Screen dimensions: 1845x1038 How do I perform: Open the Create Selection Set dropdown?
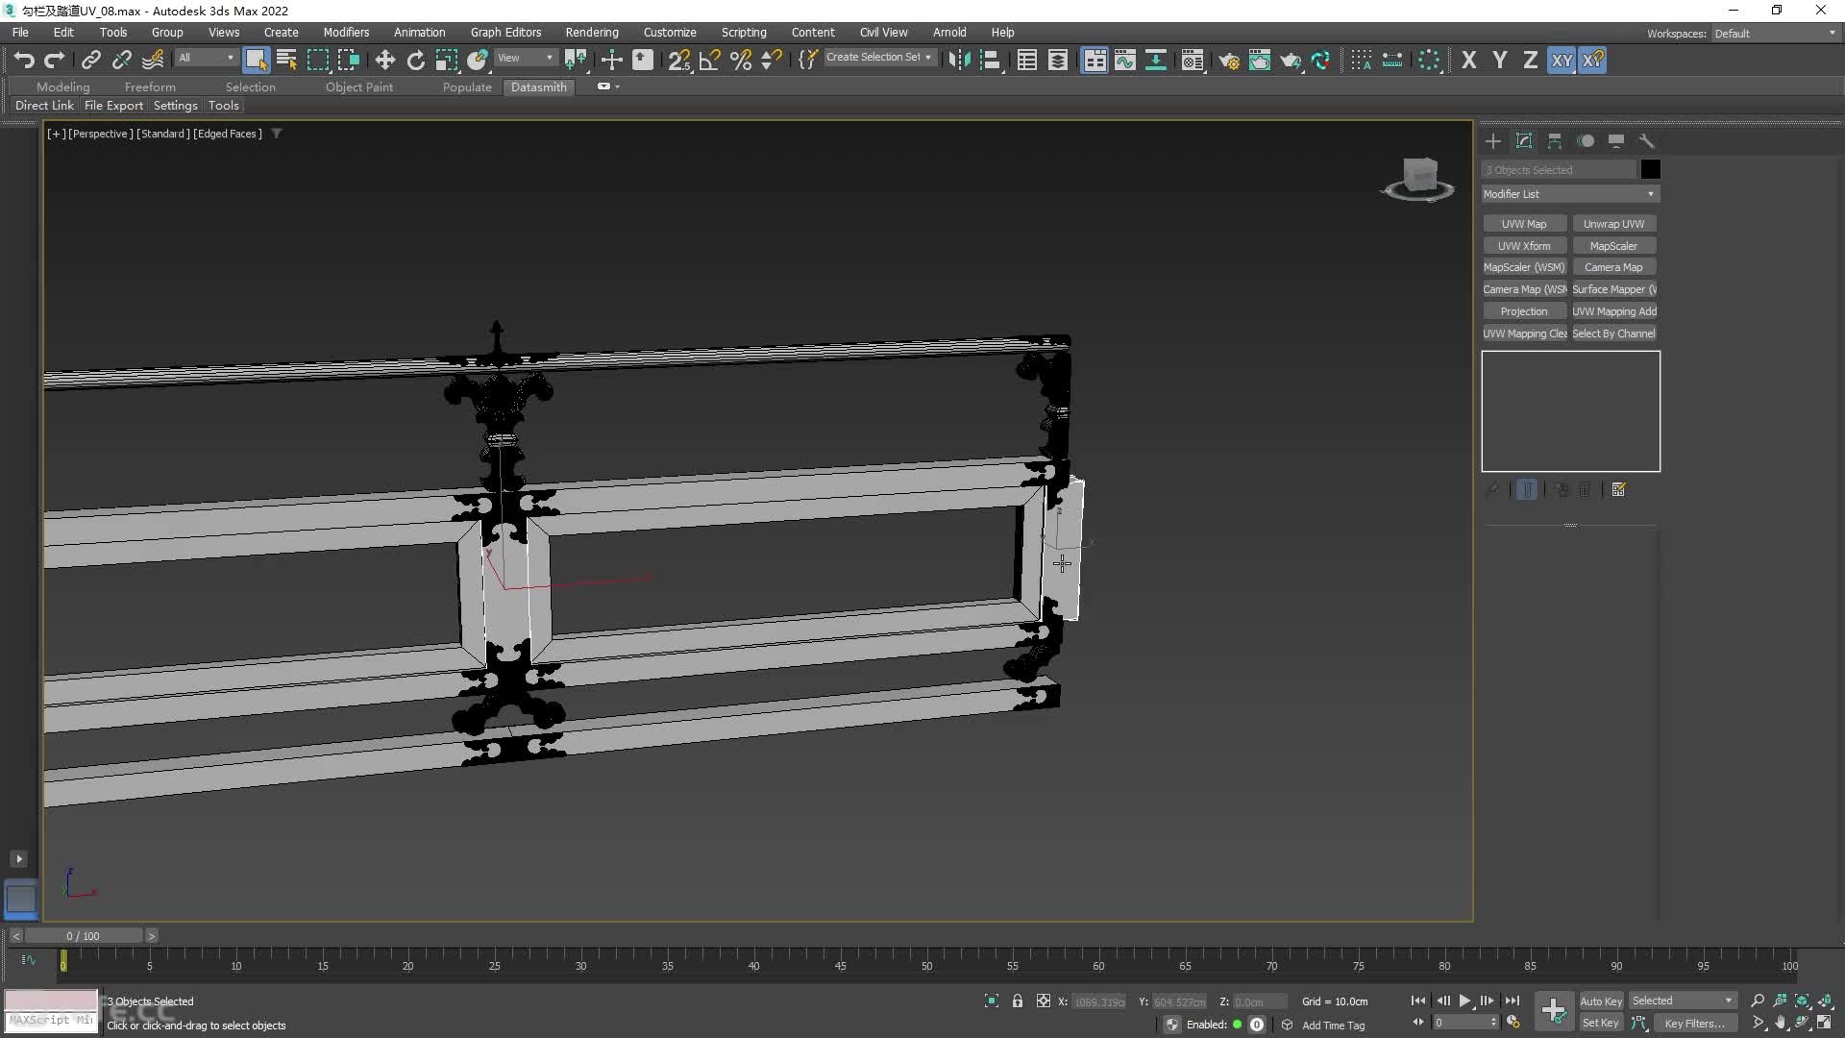[x=878, y=58]
